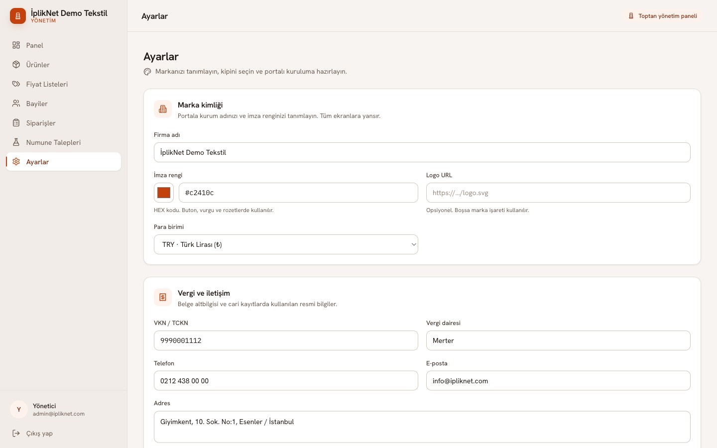Click the admin@ipliknet.com email text
717x448 pixels.
point(59,414)
